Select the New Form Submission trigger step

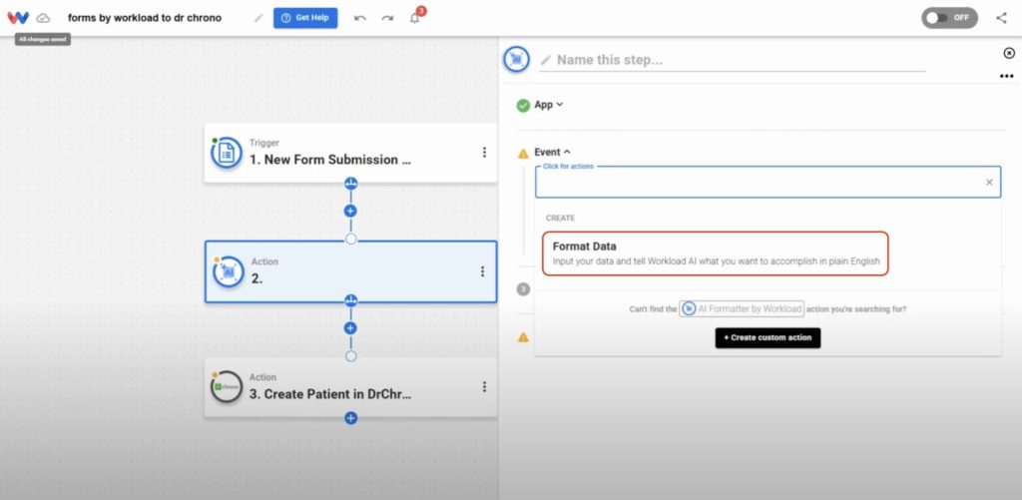350,153
